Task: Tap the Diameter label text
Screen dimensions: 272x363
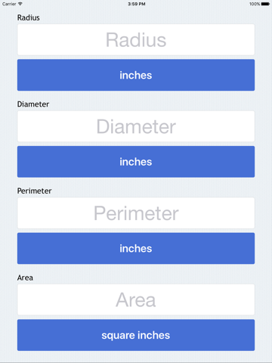Action: [x=33, y=104]
